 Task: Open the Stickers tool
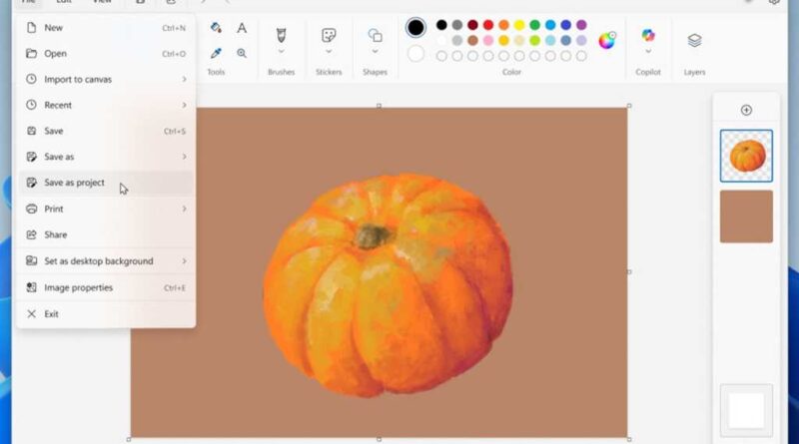(x=329, y=36)
